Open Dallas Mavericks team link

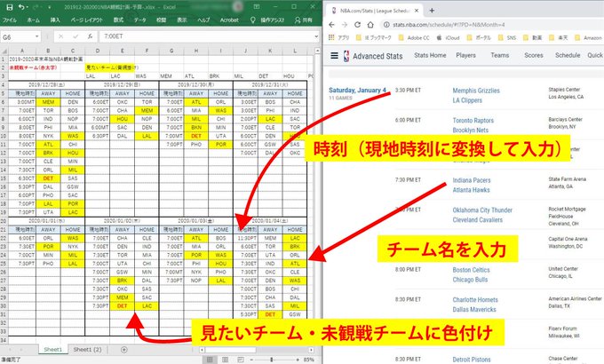pos(474,310)
